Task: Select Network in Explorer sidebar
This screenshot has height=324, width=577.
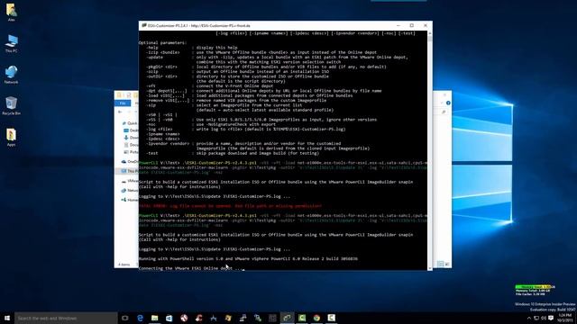Action: [x=130, y=190]
